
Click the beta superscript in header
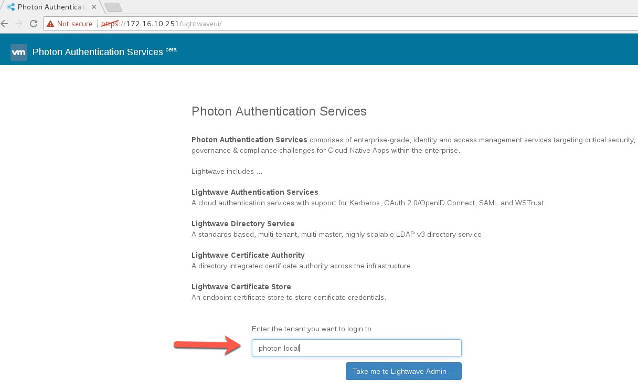pos(171,49)
